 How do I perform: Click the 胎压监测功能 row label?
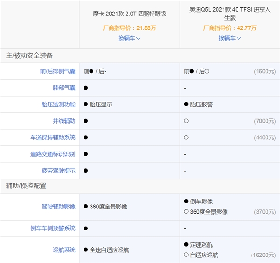tap(58, 104)
